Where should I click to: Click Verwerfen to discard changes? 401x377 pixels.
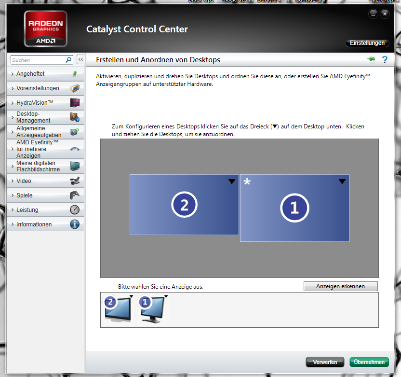[325, 362]
